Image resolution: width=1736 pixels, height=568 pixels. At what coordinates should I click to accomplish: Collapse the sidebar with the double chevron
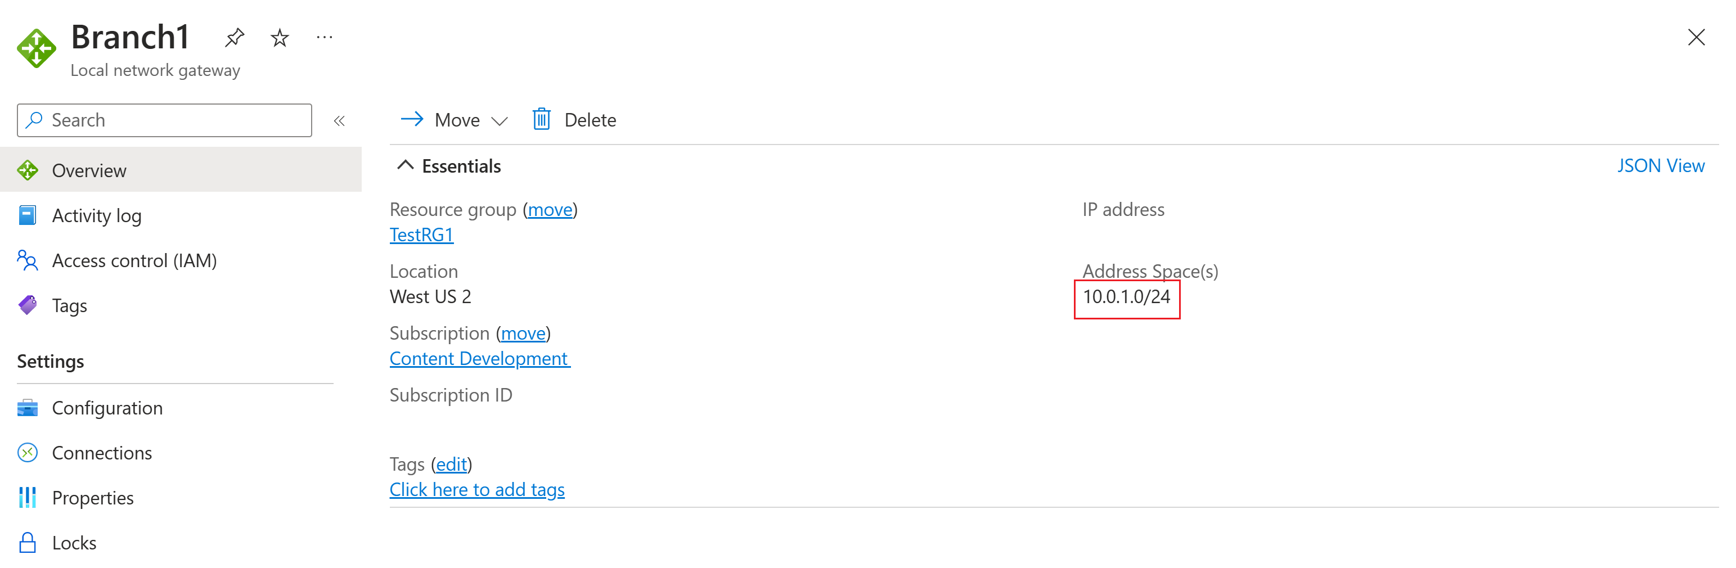point(339,121)
